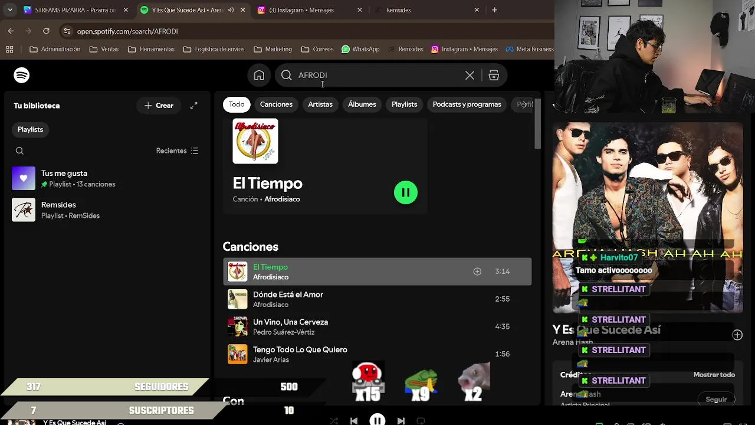Open Remsides bookmark in bookmarks bar
755x425 pixels.
[405, 49]
